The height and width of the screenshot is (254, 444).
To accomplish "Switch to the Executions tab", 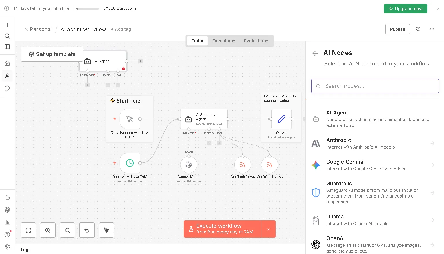I will click(x=224, y=41).
